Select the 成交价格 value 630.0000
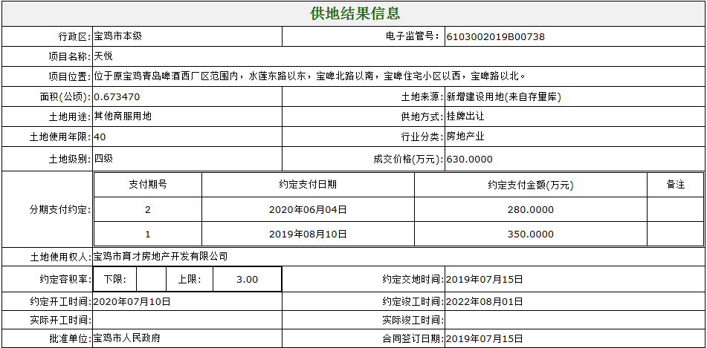This screenshot has width=707, height=348. 468,160
